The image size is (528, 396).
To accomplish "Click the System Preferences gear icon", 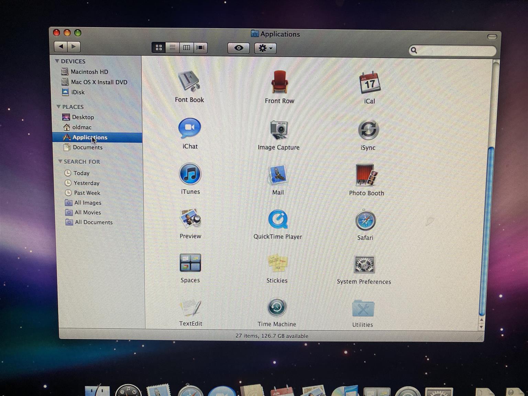I will [364, 265].
